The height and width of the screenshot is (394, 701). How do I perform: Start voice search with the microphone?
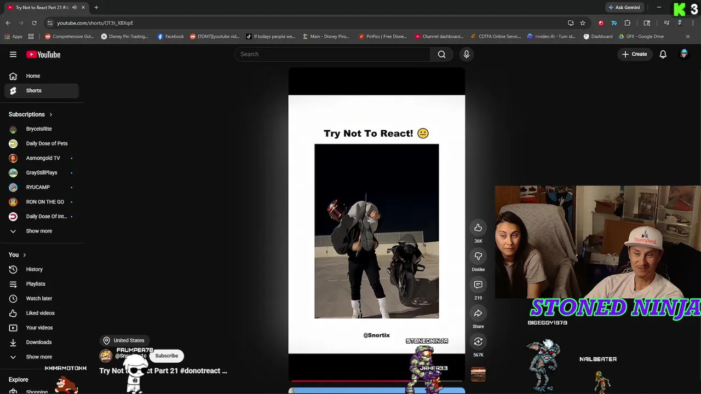tap(467, 54)
